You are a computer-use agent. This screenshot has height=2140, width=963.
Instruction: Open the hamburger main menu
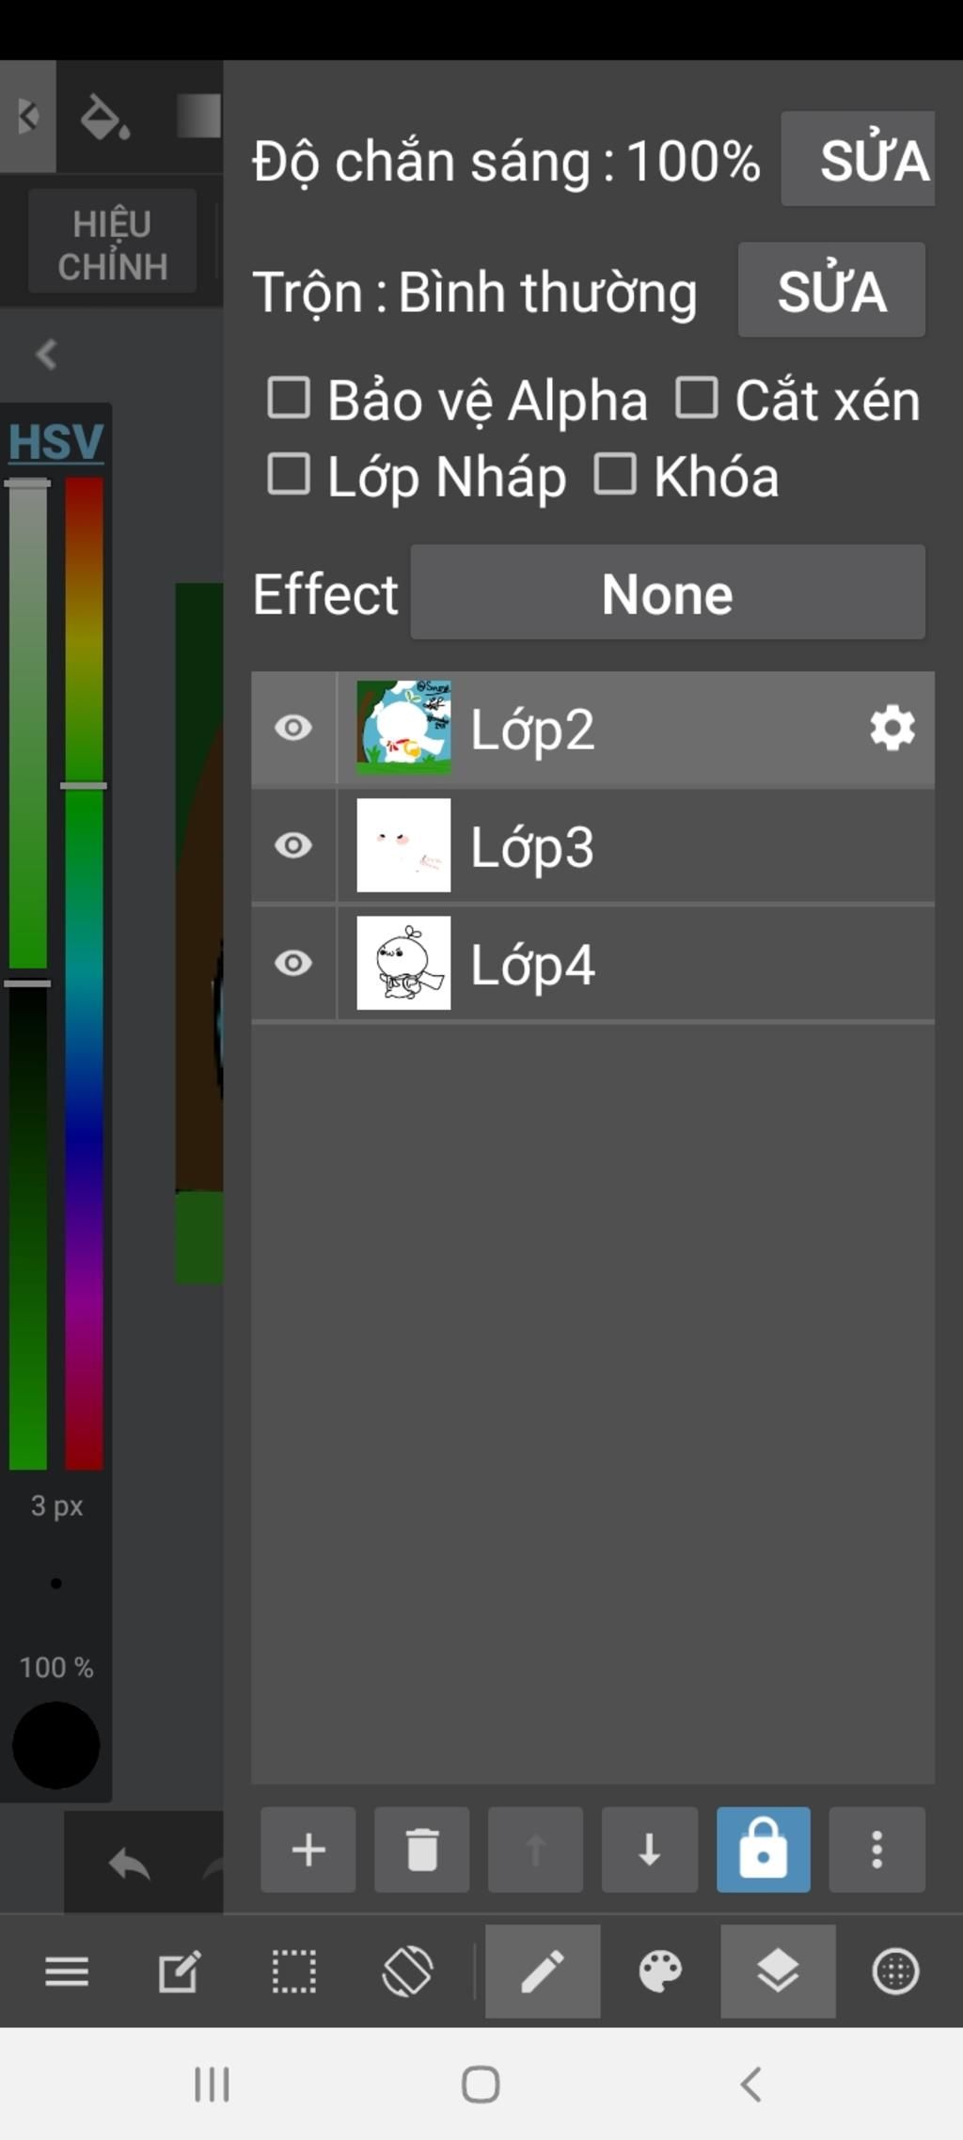(x=67, y=1971)
